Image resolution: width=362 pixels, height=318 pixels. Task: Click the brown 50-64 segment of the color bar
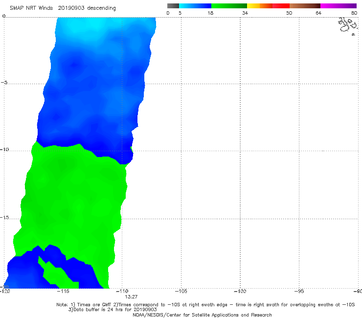(x=305, y=6)
